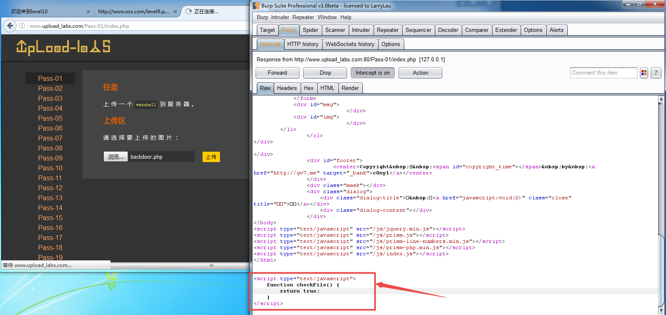Close the www.xss.com level9 browser tab

coord(175,12)
